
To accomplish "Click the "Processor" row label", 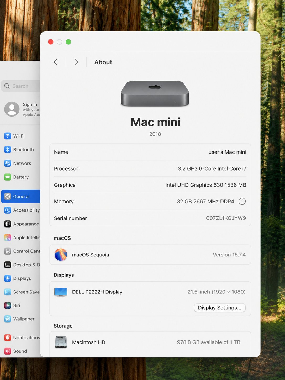I will pos(66,169).
